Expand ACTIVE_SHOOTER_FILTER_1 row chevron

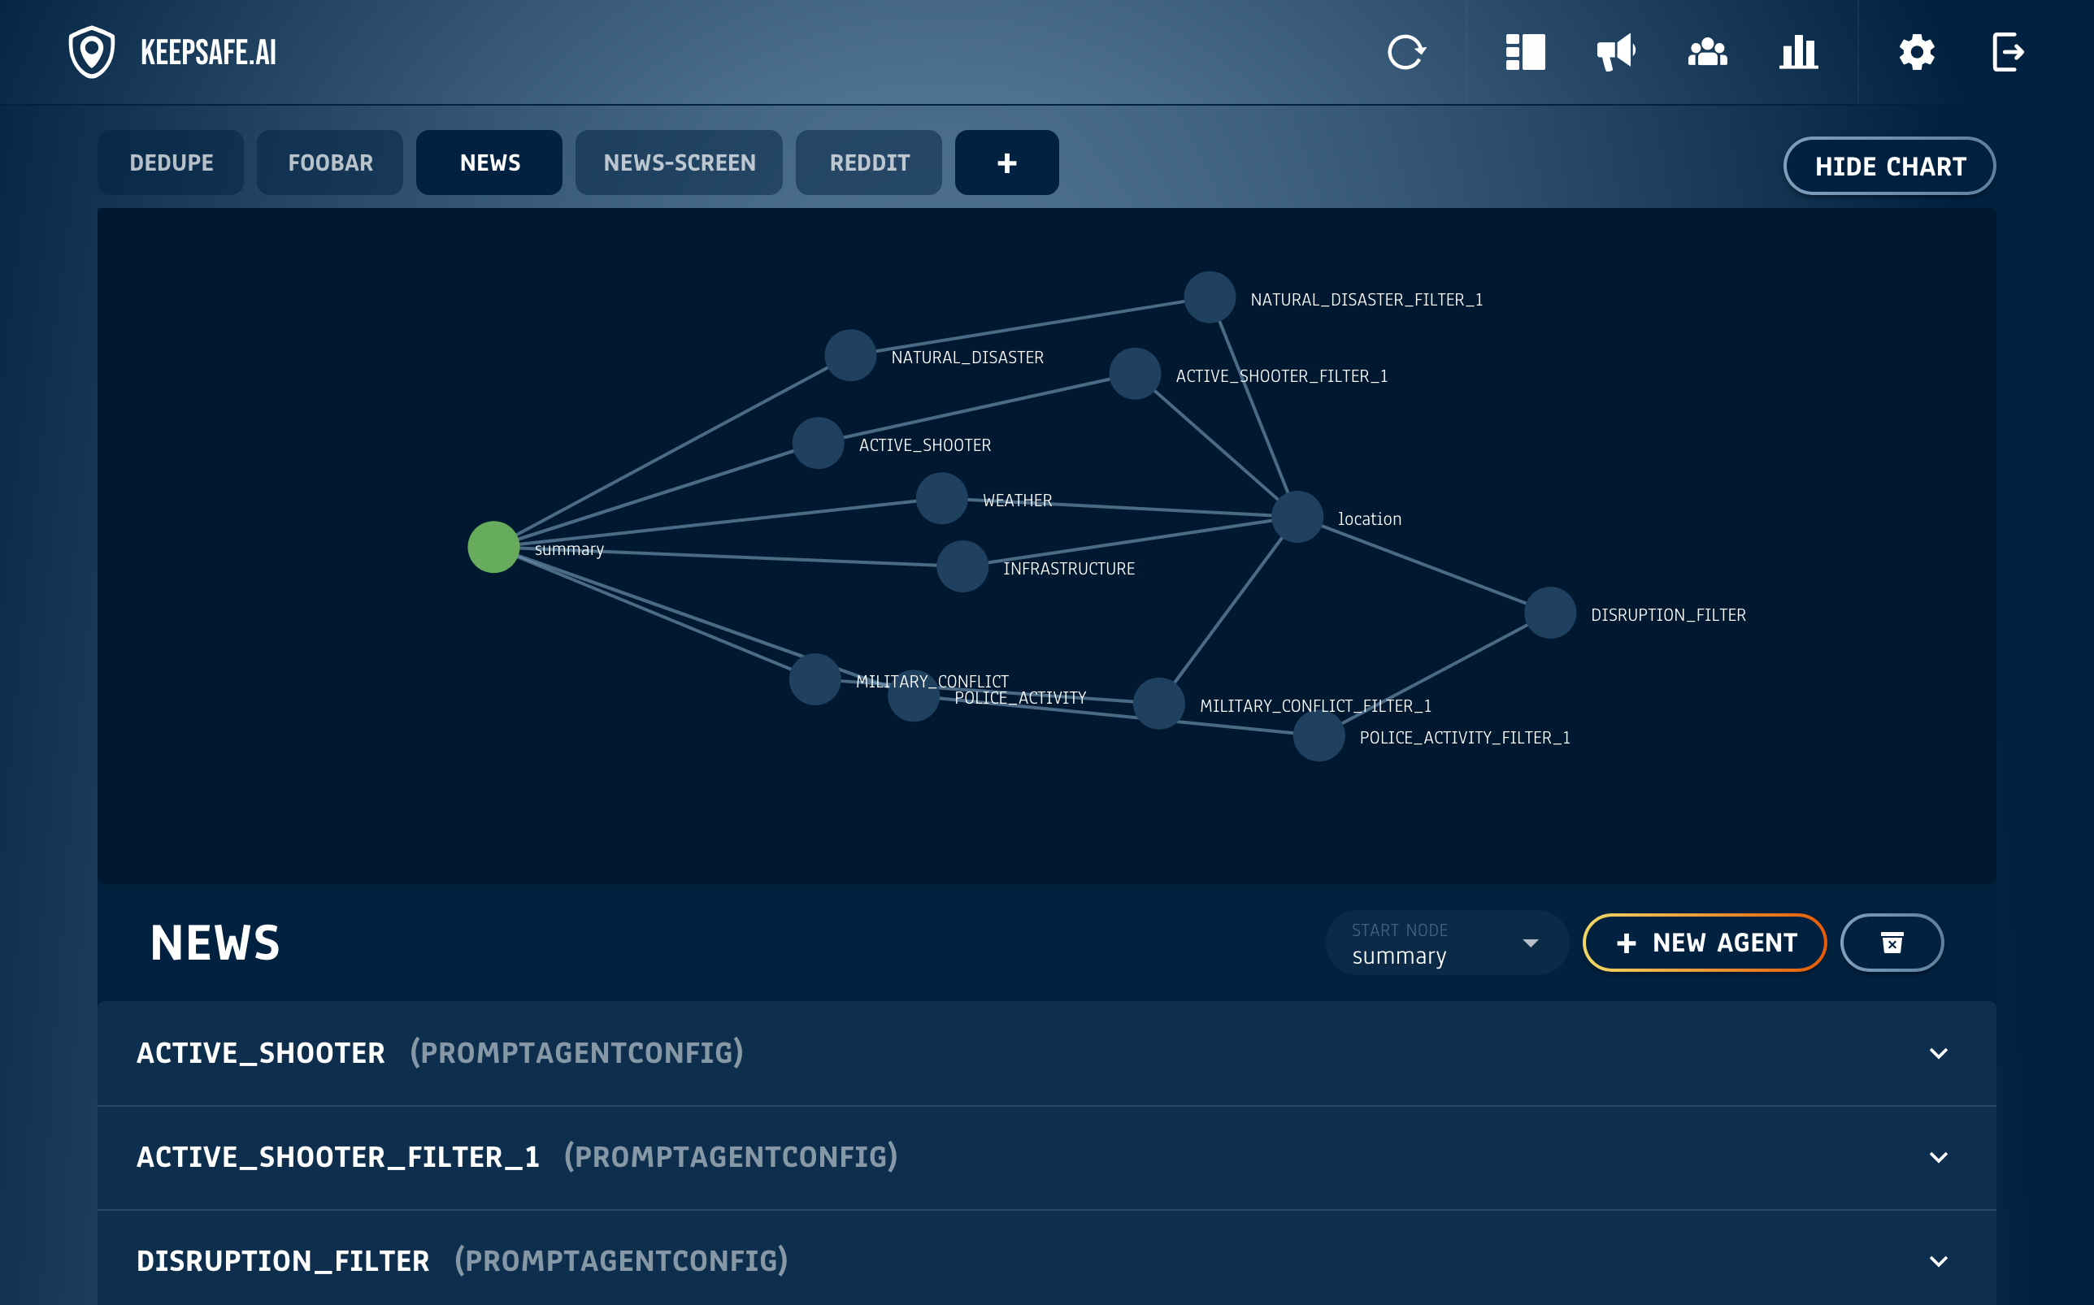click(x=1938, y=1157)
